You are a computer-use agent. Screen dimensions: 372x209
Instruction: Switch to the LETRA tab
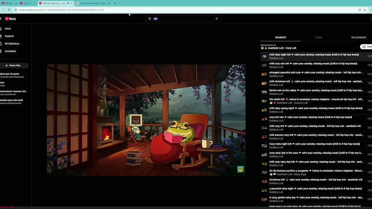tap(319, 37)
